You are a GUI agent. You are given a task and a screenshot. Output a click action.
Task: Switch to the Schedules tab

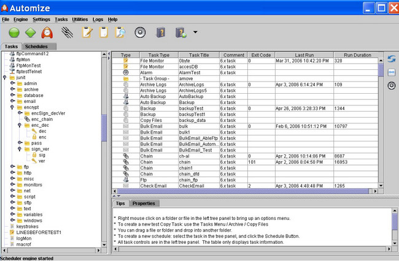click(x=37, y=47)
